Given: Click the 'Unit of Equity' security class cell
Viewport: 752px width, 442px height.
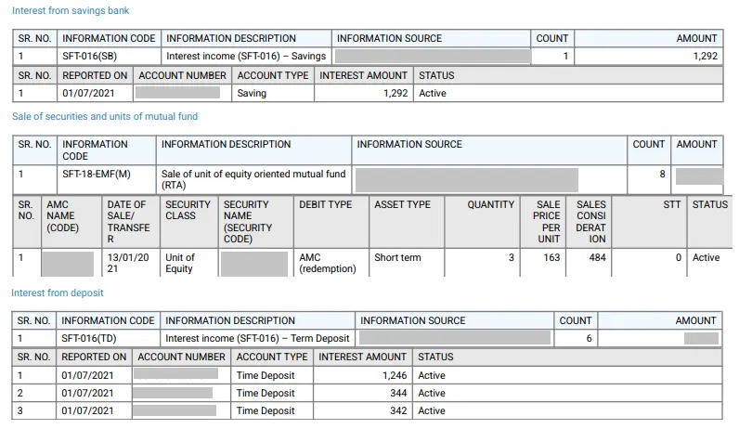Looking at the screenshot, I should pos(180,263).
